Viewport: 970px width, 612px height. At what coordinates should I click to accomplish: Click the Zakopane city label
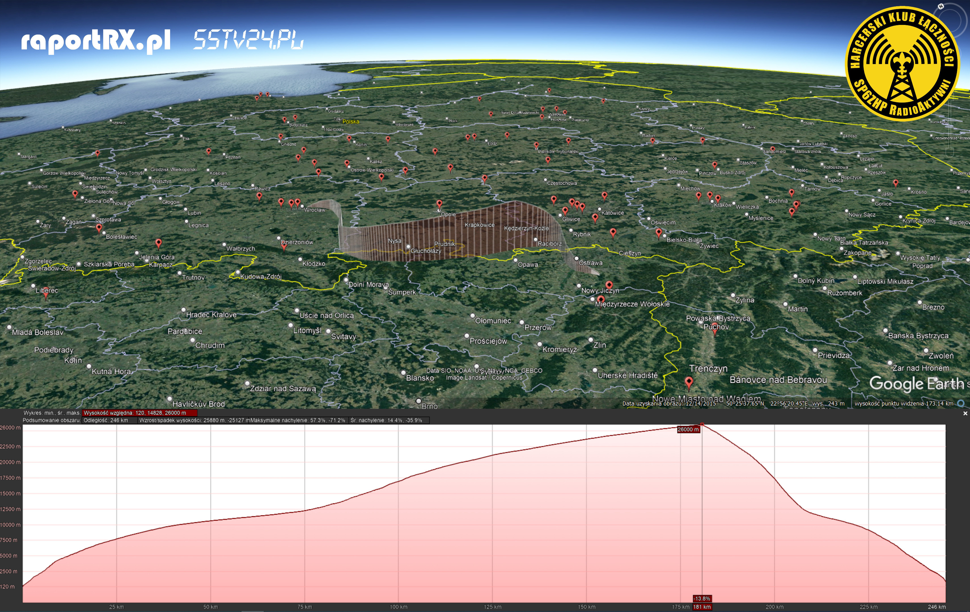pyautogui.click(x=858, y=253)
